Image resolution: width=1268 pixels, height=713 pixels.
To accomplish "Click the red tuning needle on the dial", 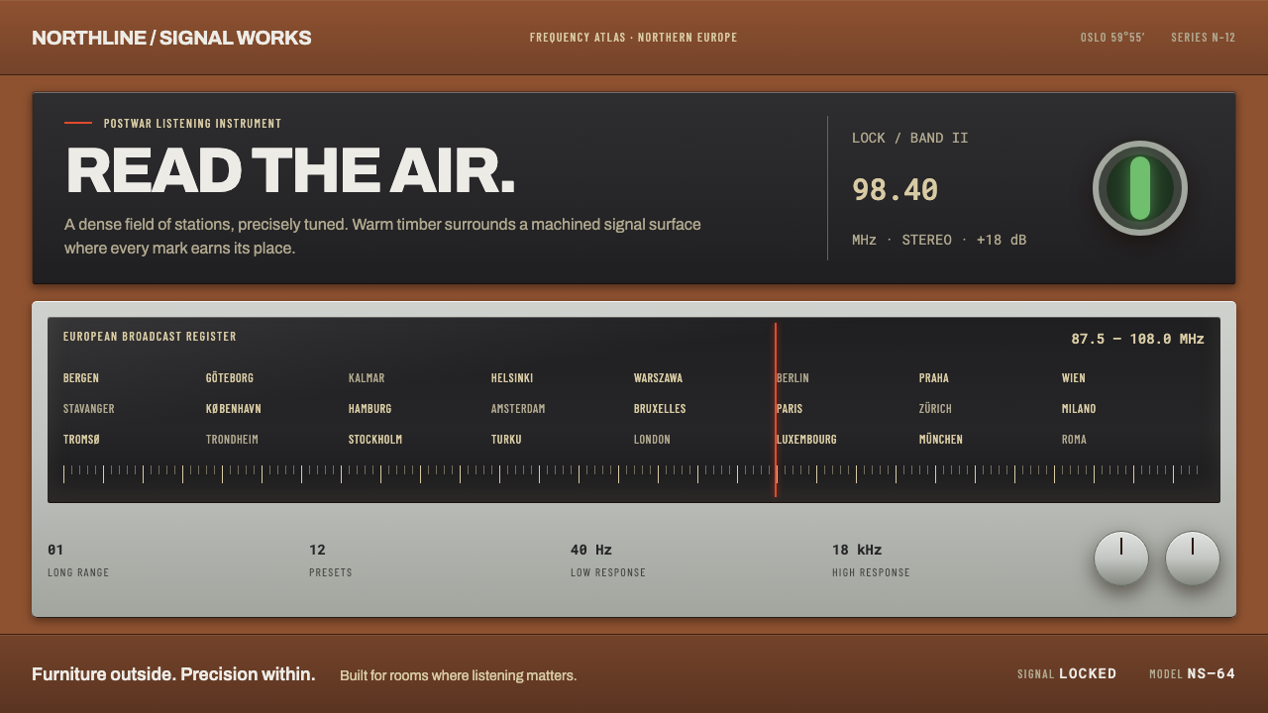I will pos(776,409).
